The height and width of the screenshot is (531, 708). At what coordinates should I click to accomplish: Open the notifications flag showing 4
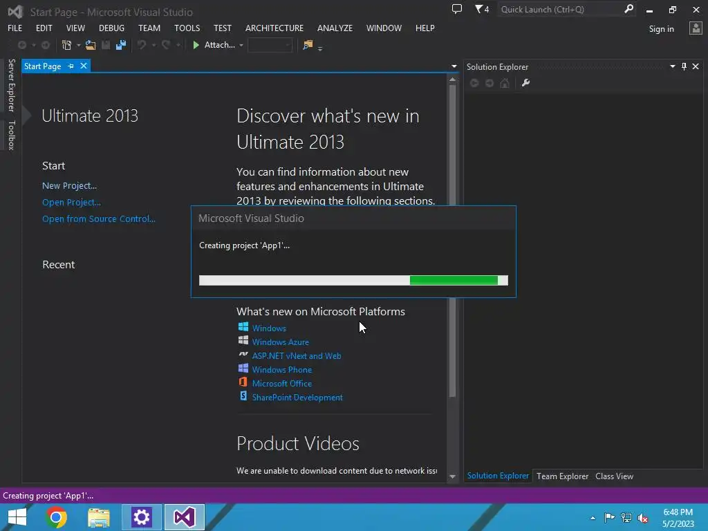tap(482, 9)
